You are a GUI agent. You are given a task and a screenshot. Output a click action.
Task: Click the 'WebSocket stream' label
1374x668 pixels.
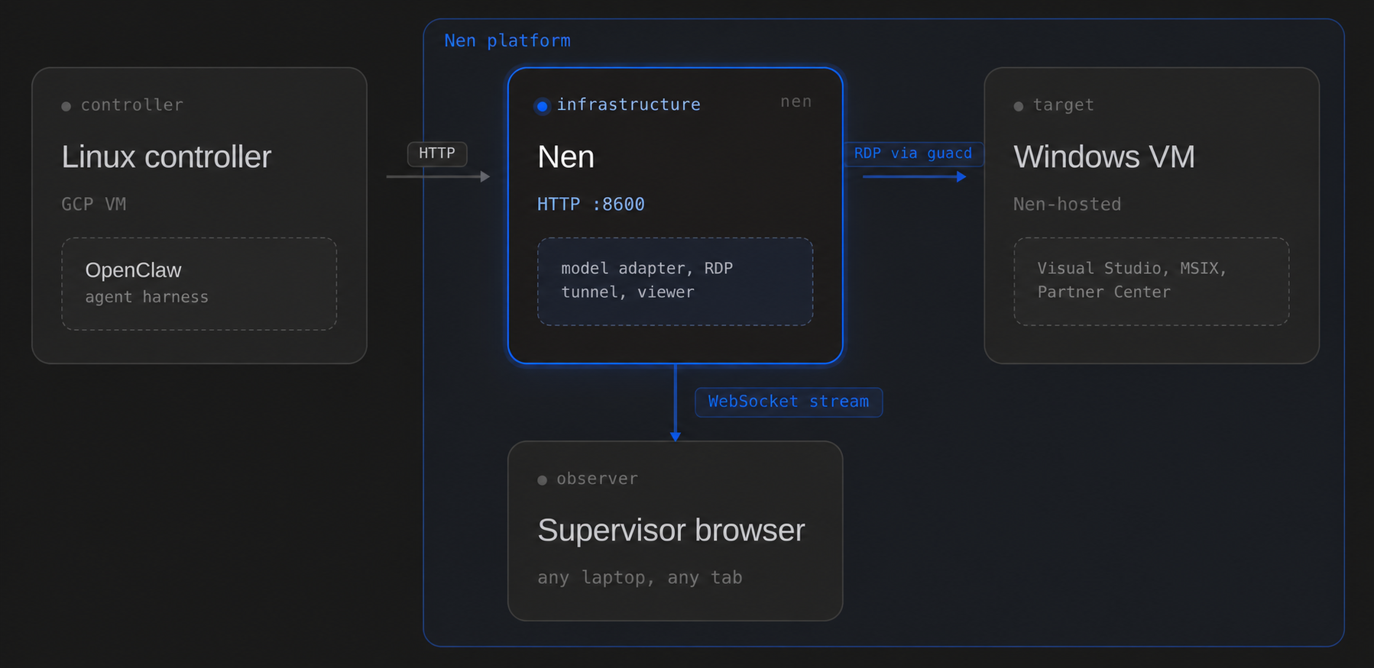click(x=789, y=402)
